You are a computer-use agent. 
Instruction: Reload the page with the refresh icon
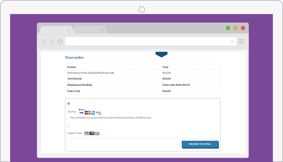pos(60,42)
